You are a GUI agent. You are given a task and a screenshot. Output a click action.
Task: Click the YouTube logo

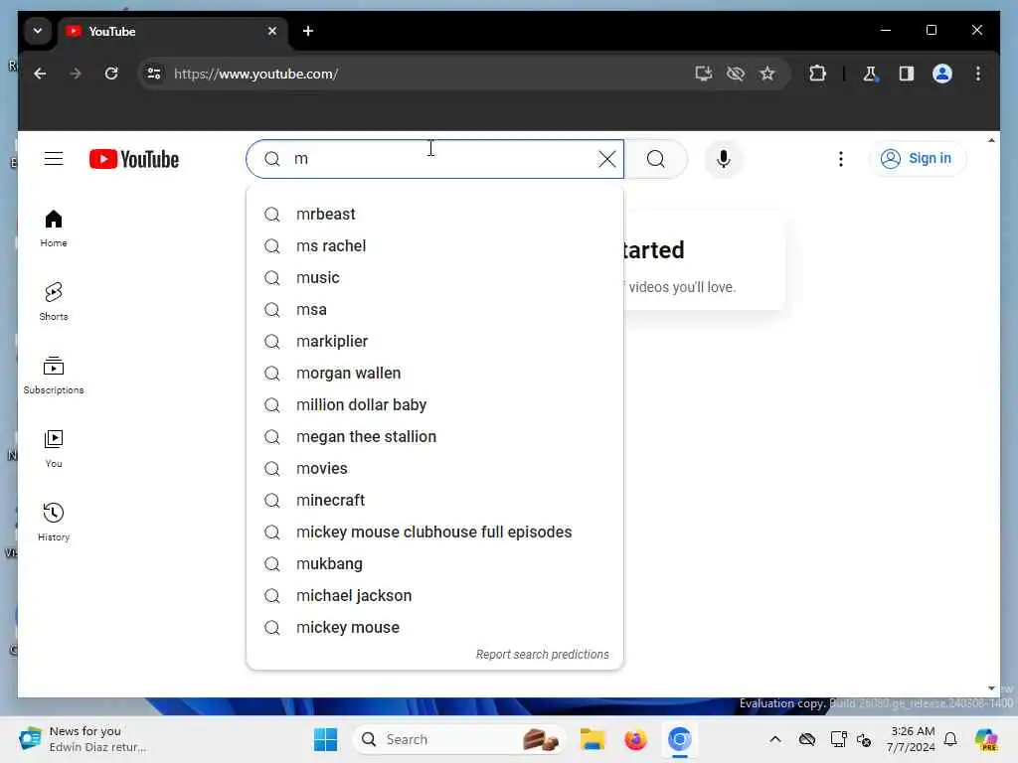tap(134, 159)
